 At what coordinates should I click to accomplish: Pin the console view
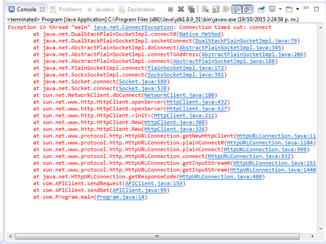261,9
